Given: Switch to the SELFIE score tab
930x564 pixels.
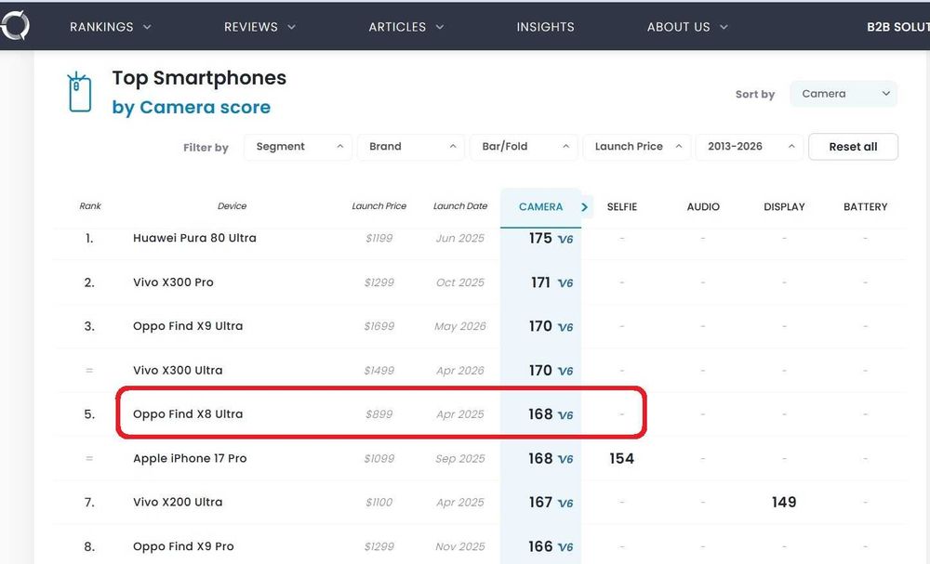Looking at the screenshot, I should [621, 207].
